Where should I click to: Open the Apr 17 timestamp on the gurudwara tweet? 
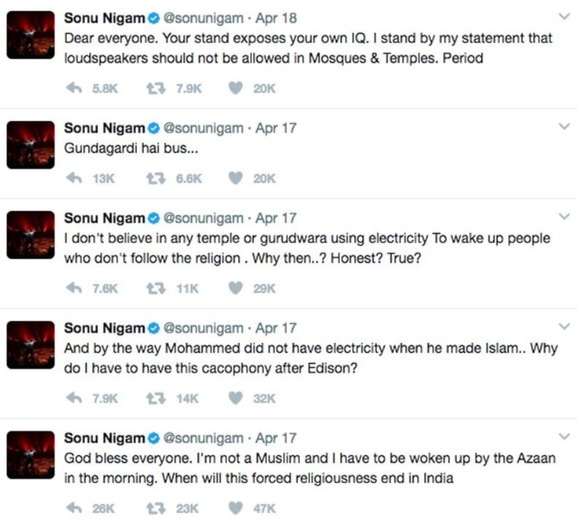tap(276, 218)
